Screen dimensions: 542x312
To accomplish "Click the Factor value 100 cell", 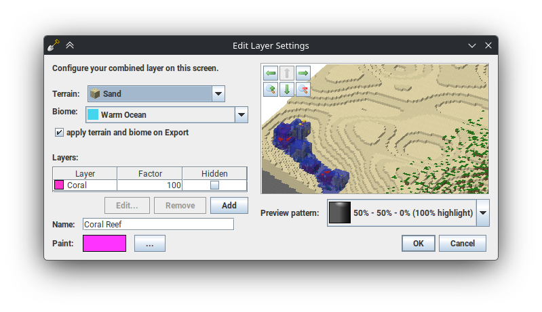I will pos(150,185).
